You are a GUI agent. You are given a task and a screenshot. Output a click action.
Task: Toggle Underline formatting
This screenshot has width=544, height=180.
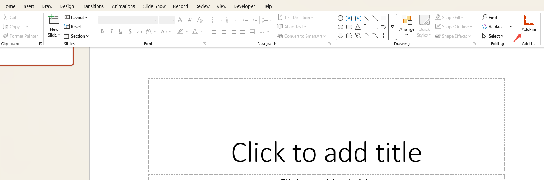click(121, 31)
